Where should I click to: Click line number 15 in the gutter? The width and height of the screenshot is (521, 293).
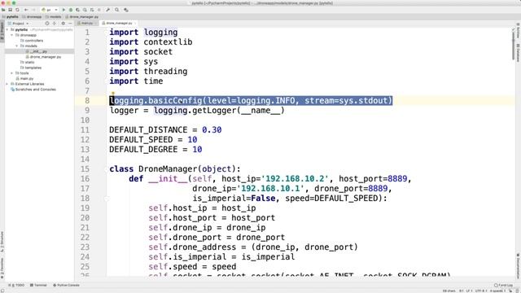coord(85,169)
